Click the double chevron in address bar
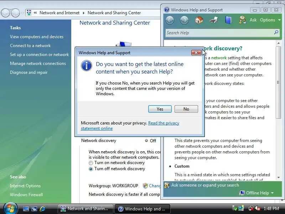Image resolution: width=285 pixels, height=214 pixels. click(x=35, y=13)
